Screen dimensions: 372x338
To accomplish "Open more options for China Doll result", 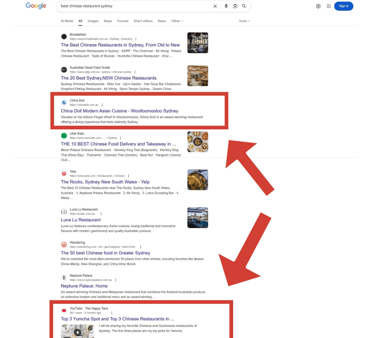I will tap(102, 105).
